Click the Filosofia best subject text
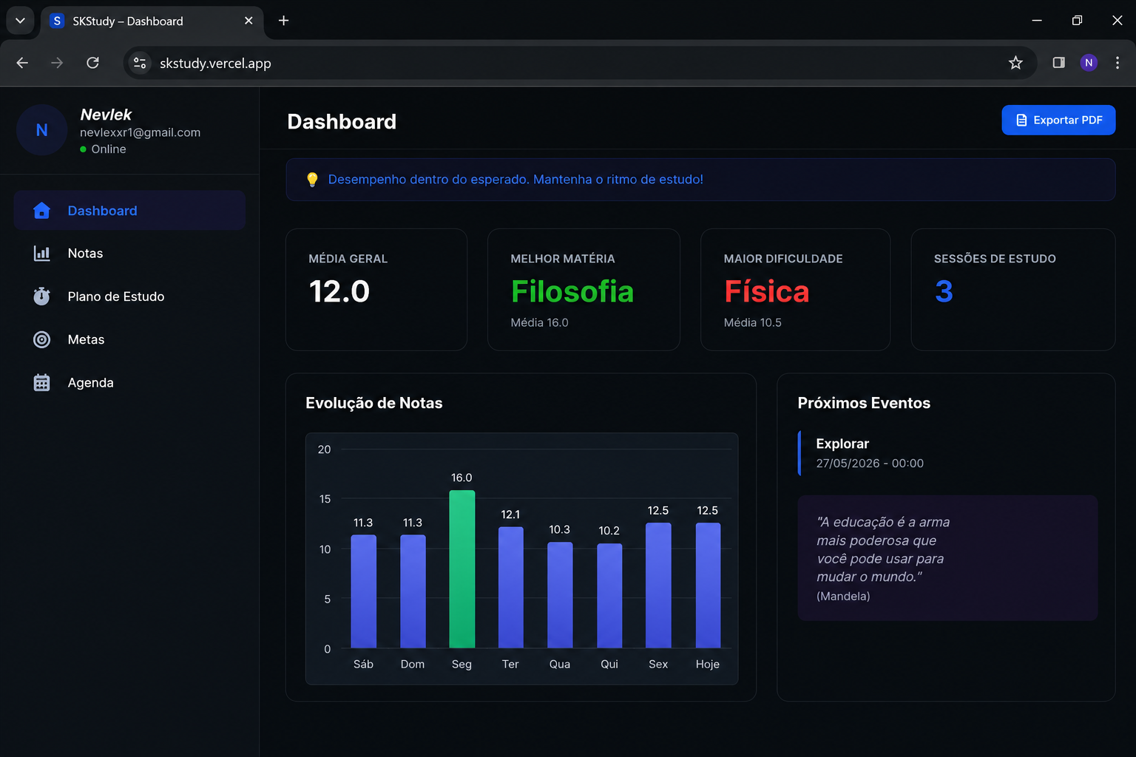Screen dimensions: 1136x757 point(572,291)
